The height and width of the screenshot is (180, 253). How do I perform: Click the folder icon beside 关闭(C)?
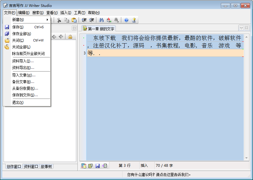pos(7,40)
